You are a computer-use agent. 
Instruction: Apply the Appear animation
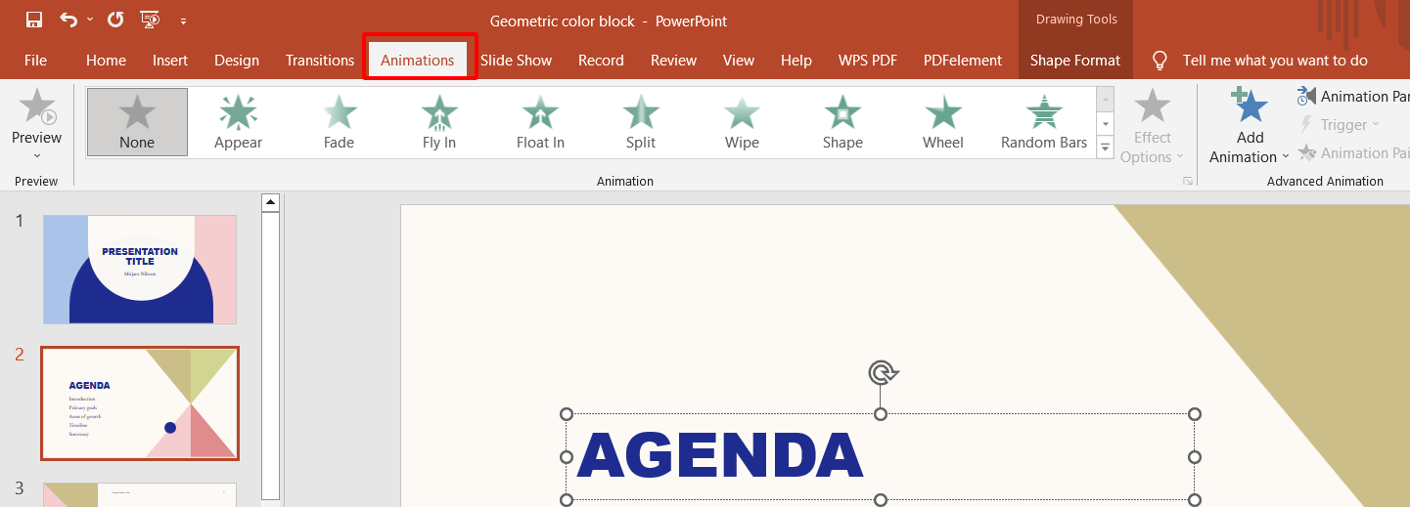click(239, 122)
